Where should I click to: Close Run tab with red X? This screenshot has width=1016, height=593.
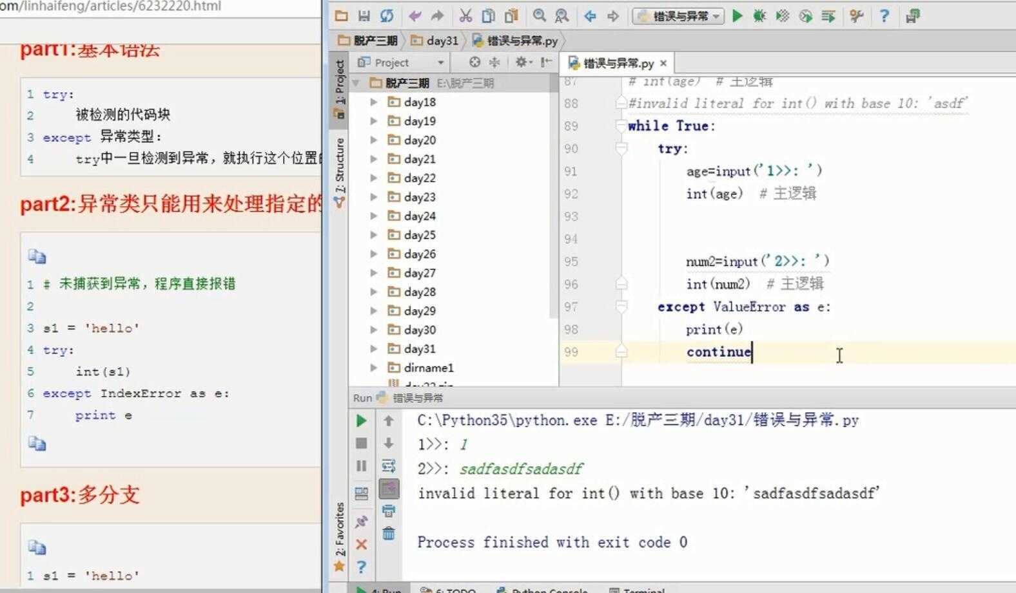[362, 545]
